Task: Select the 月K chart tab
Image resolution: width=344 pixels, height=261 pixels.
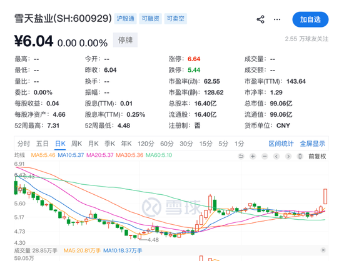Action: point(93,144)
